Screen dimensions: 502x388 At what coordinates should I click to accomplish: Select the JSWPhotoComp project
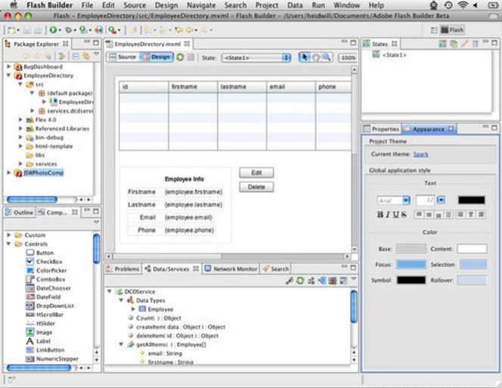coord(44,172)
